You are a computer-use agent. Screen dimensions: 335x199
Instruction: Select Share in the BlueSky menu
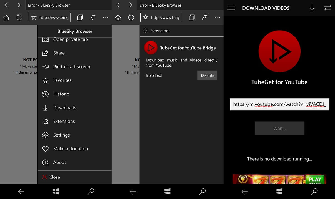click(x=74, y=53)
